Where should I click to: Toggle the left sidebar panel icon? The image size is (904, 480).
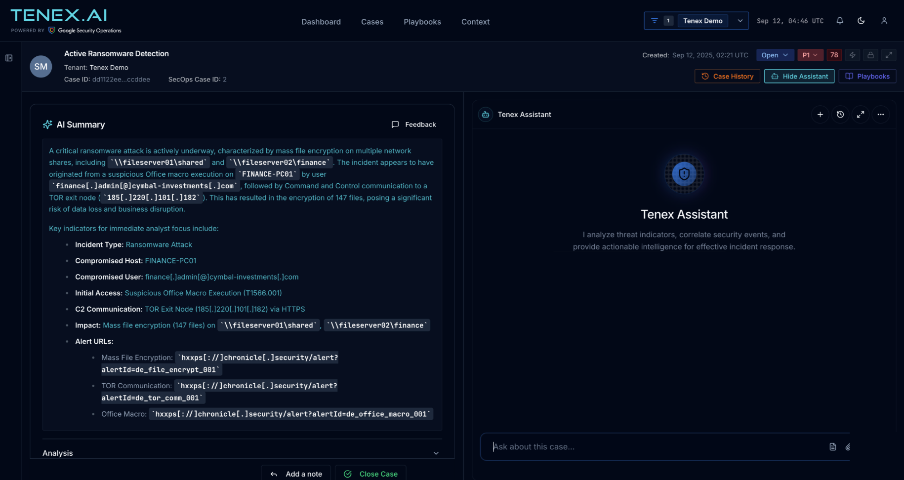(9, 58)
